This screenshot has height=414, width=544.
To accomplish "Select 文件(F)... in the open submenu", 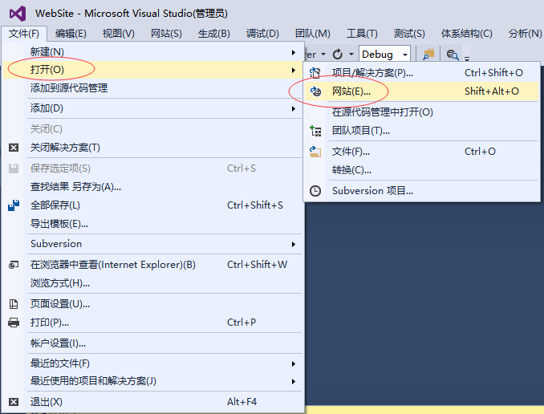I will pyautogui.click(x=421, y=152).
